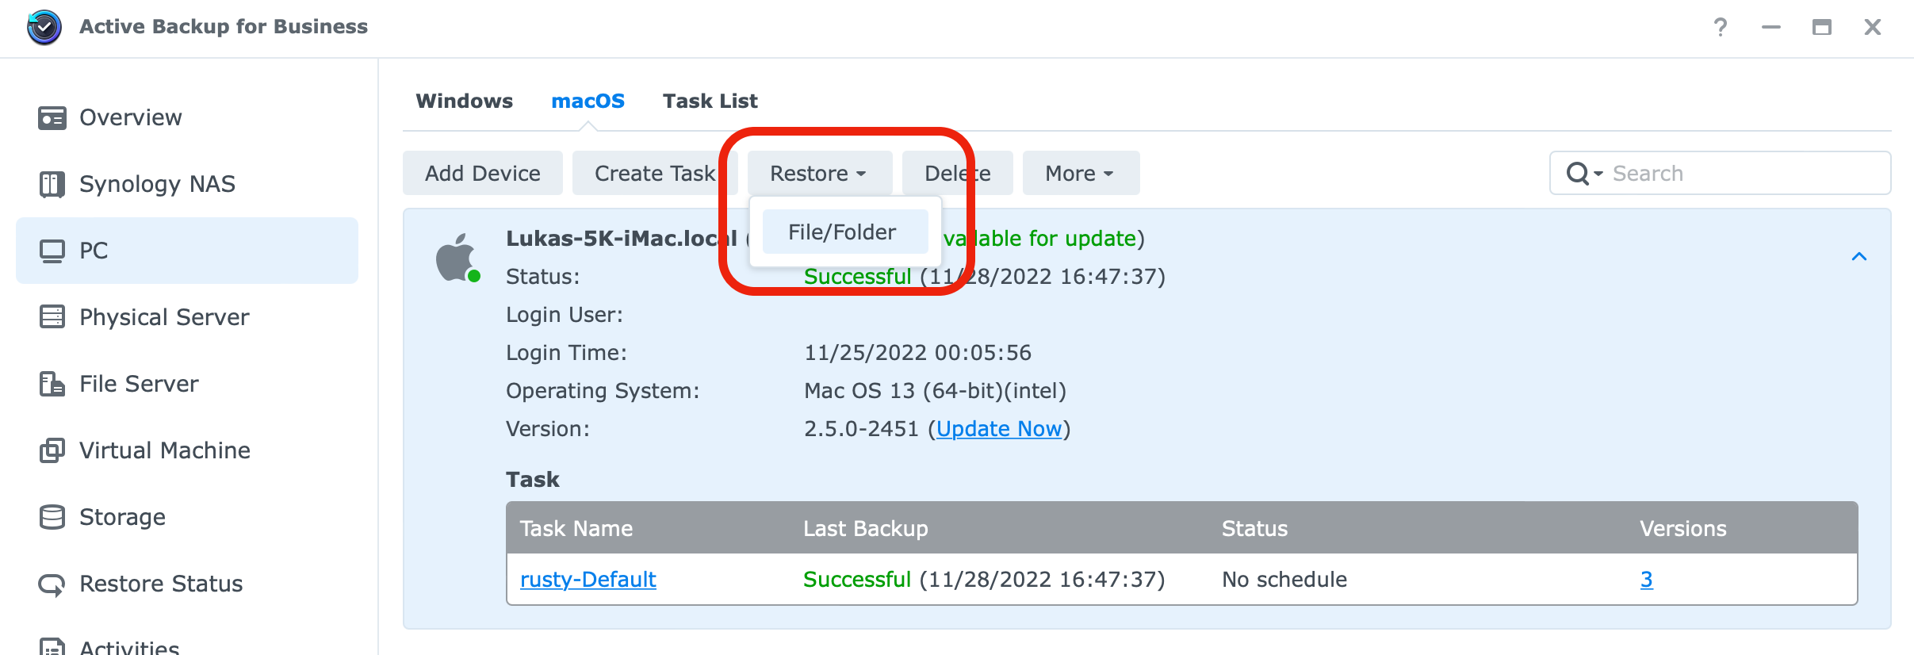Click the Mac OS 13 (64-bit)(intel) value
1914x655 pixels.
point(935,391)
